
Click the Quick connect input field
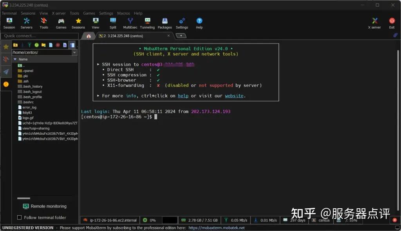click(40, 36)
